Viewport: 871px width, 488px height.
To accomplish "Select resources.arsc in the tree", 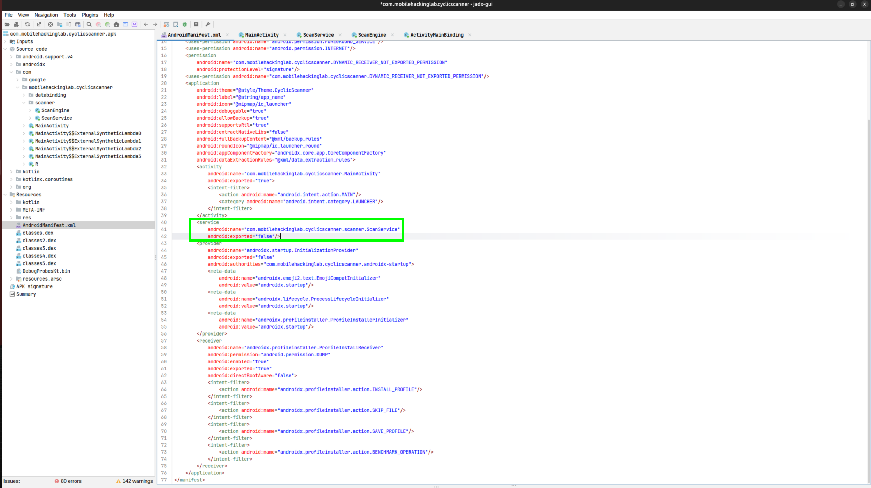I will [x=42, y=279].
